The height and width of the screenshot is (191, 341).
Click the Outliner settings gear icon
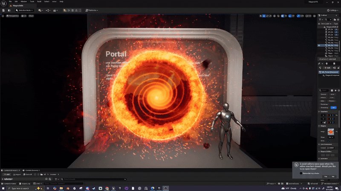(338, 20)
